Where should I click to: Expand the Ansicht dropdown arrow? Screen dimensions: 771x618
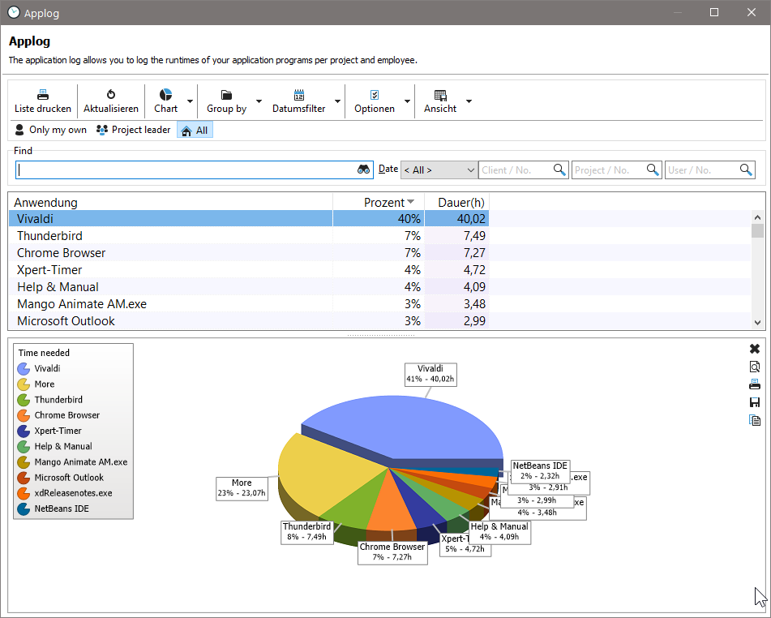(x=469, y=101)
